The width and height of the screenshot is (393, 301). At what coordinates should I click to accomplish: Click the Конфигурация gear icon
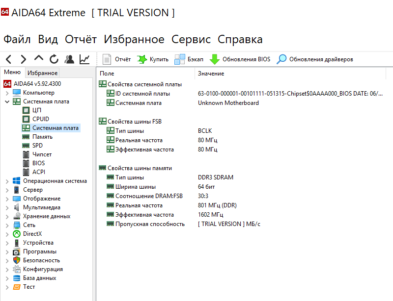17,269
